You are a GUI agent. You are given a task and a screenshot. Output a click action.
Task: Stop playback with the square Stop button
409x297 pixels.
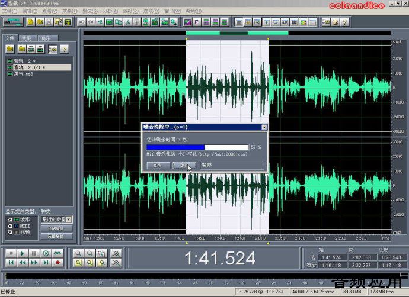pos(11,253)
